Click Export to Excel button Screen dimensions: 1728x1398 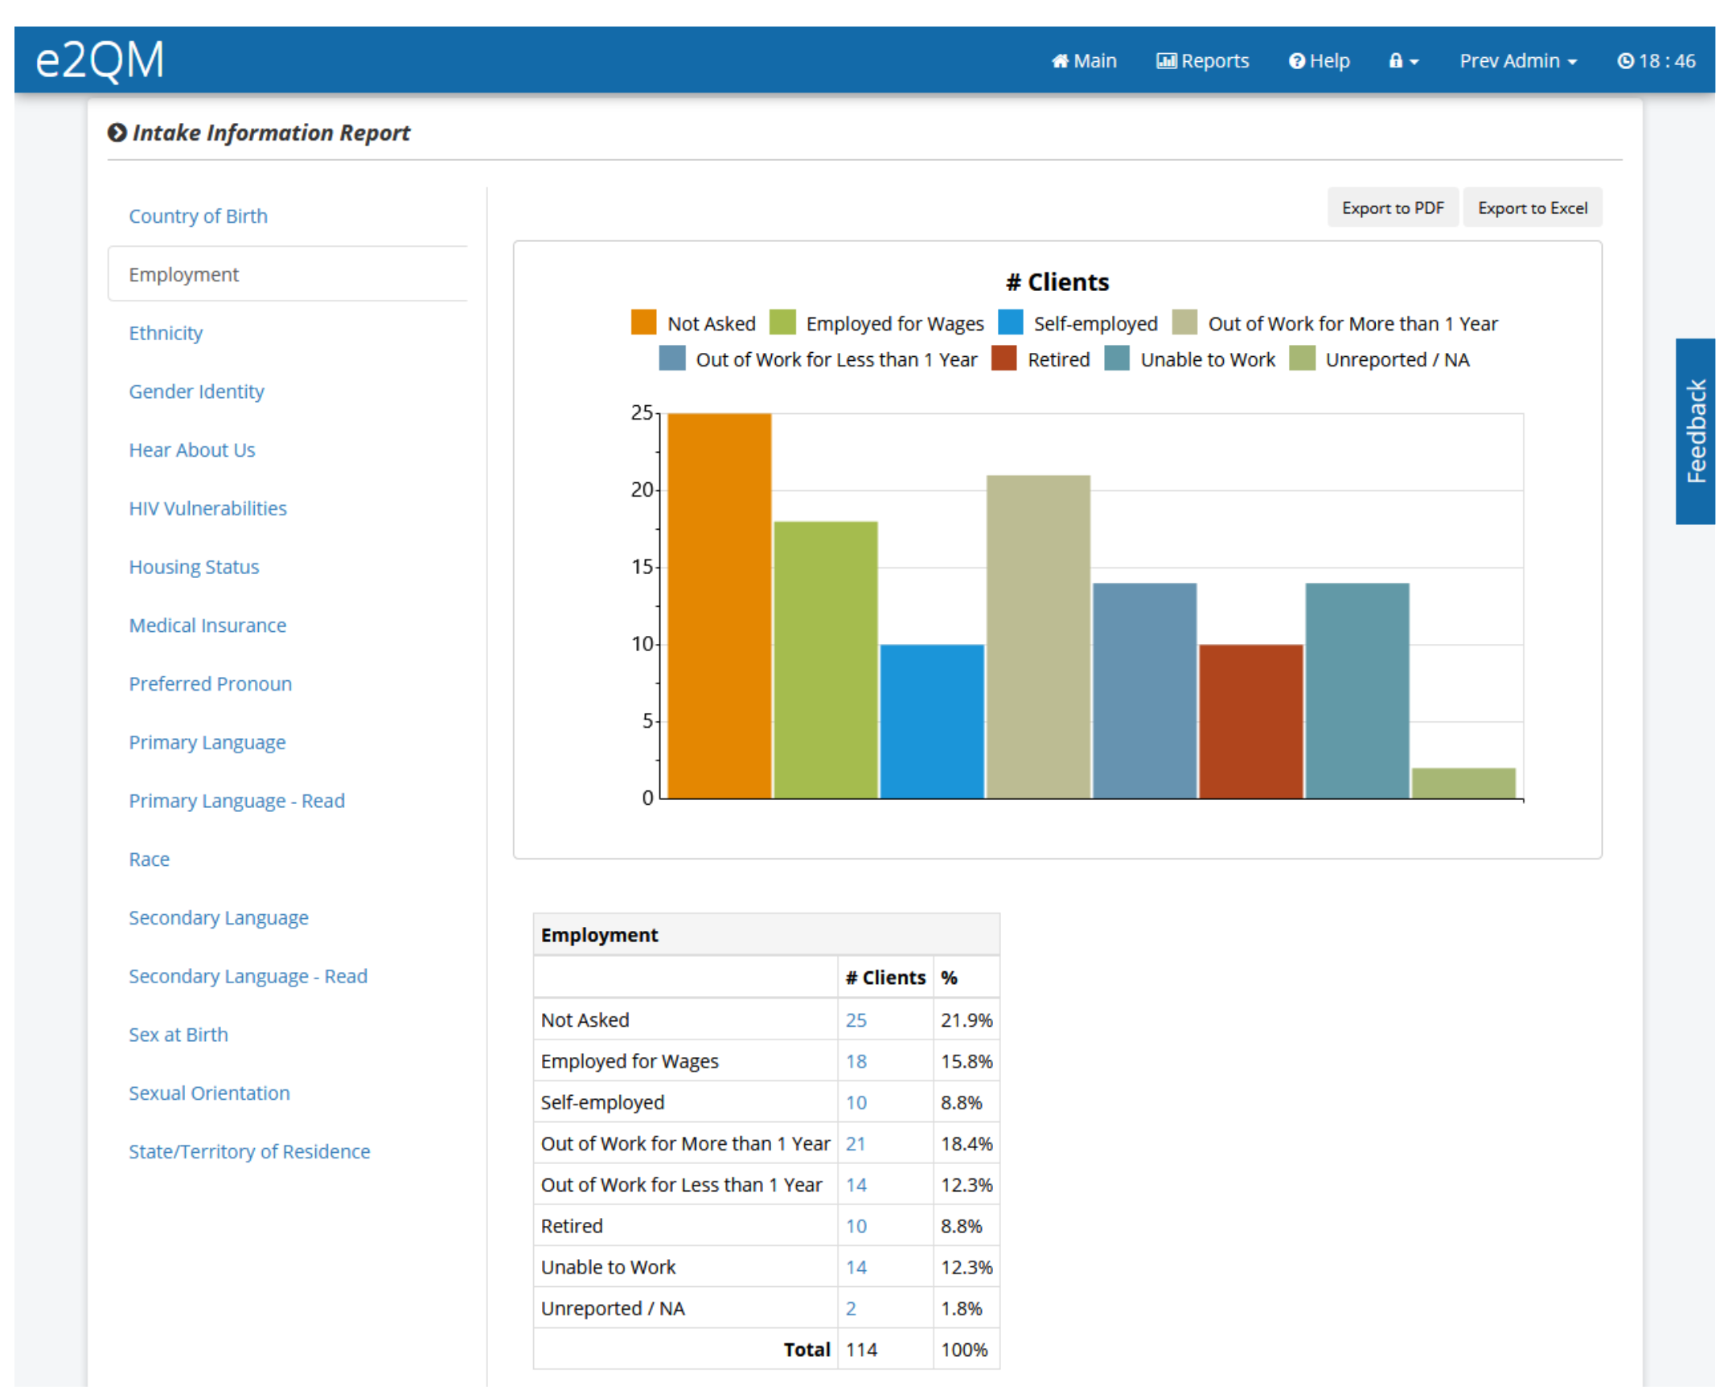[1532, 207]
